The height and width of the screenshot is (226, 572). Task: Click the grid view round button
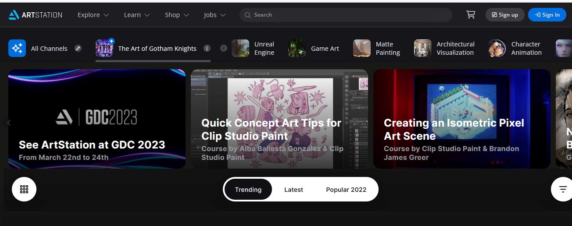[24, 189]
